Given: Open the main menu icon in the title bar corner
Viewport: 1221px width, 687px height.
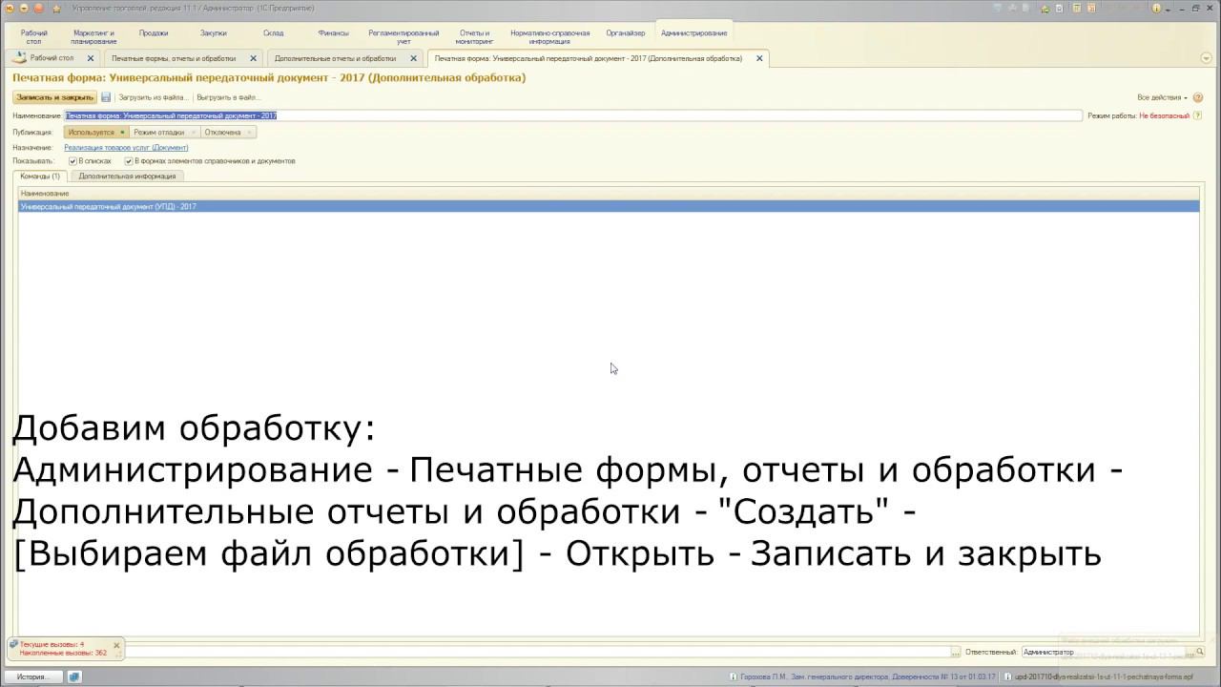Looking at the screenshot, I should pyautogui.click(x=9, y=8).
